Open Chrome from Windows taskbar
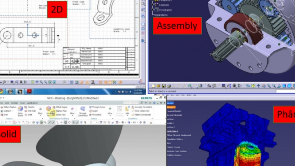The width and height of the screenshot is (295, 166). 1,92
